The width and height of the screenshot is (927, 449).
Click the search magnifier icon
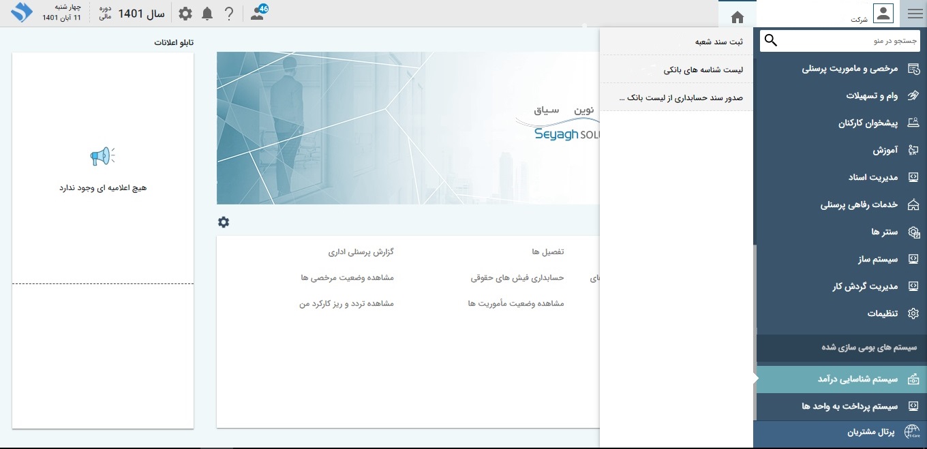pos(771,41)
